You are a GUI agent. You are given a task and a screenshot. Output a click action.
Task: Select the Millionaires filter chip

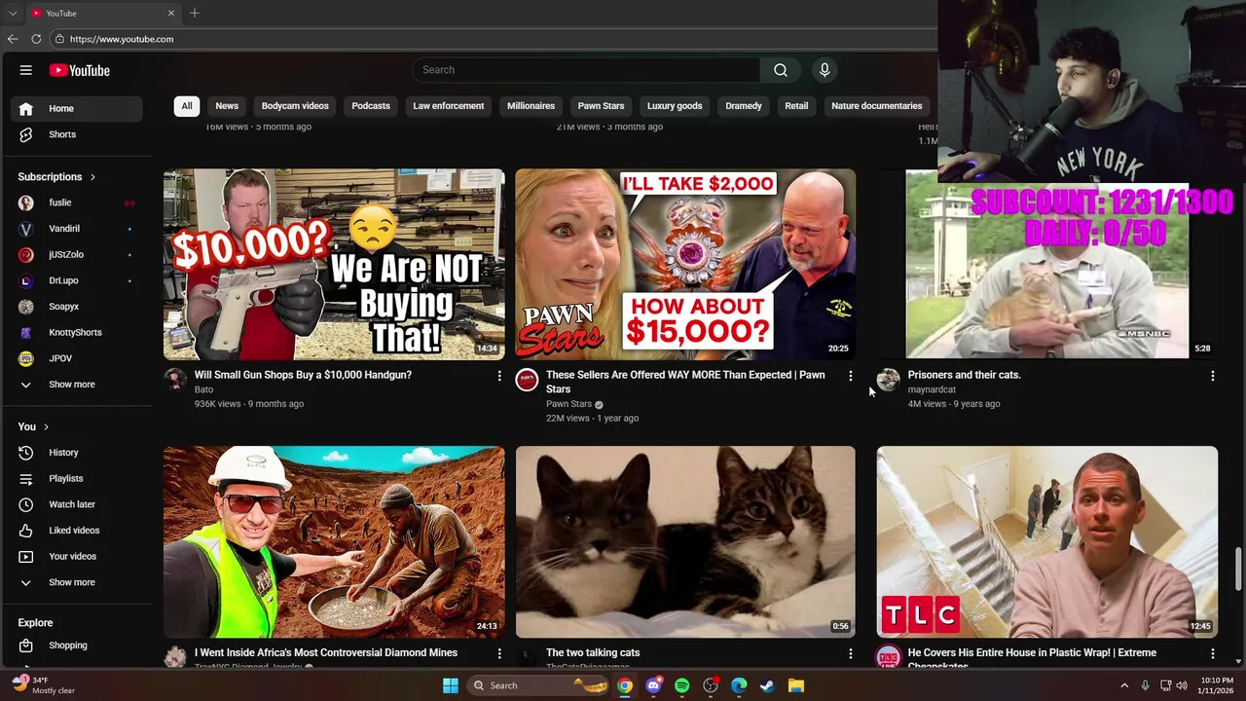(531, 106)
